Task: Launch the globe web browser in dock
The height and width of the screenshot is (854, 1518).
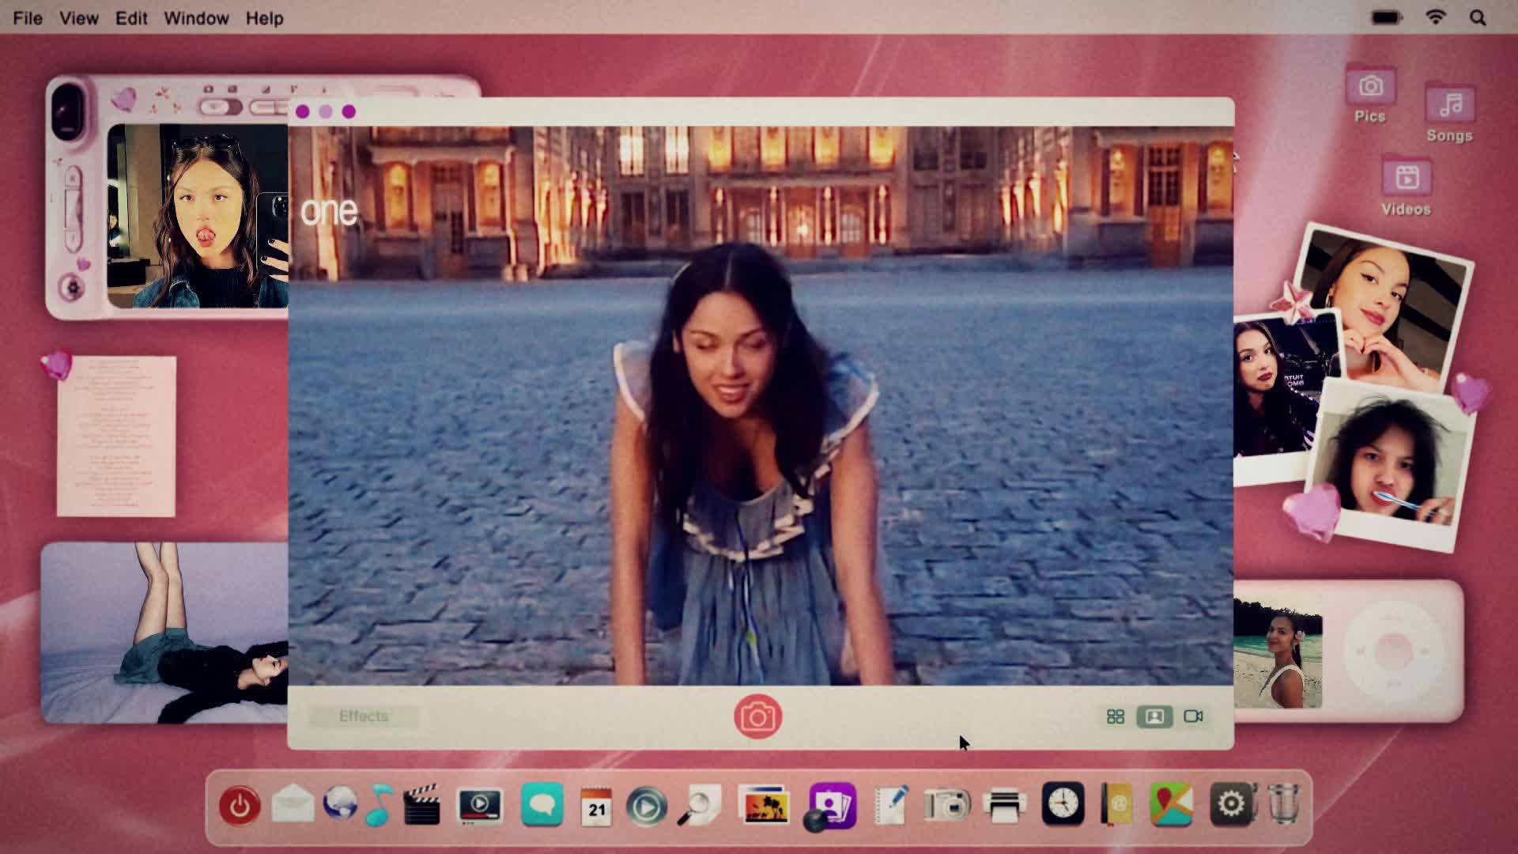Action: point(341,804)
